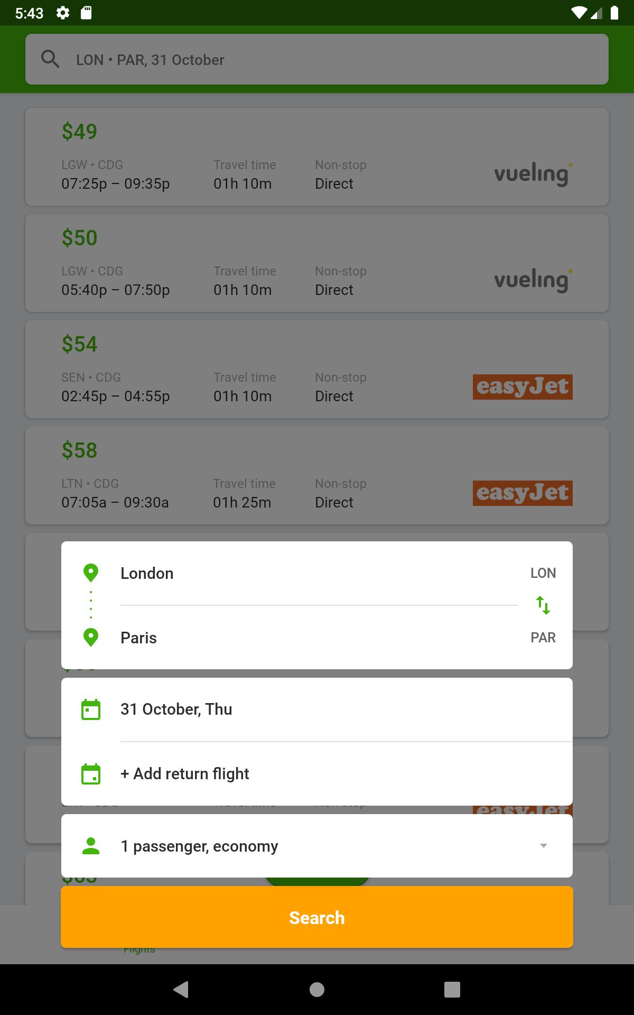This screenshot has width=634, height=1015.
Task: Tap LON • PAR search bar
Action: click(x=317, y=59)
